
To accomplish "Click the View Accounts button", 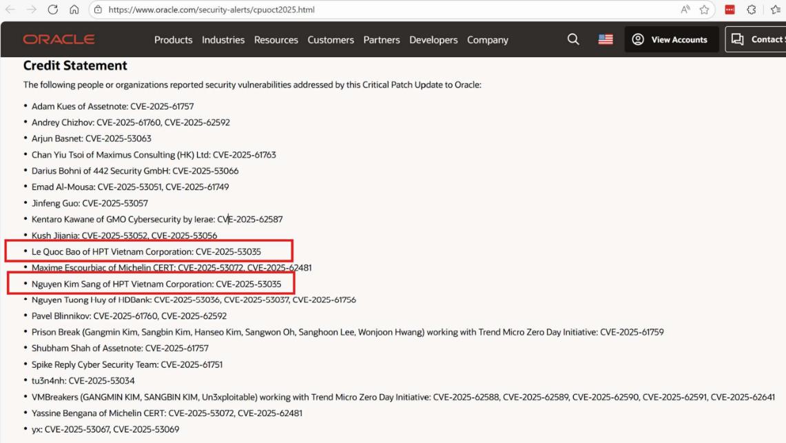I will pos(671,39).
